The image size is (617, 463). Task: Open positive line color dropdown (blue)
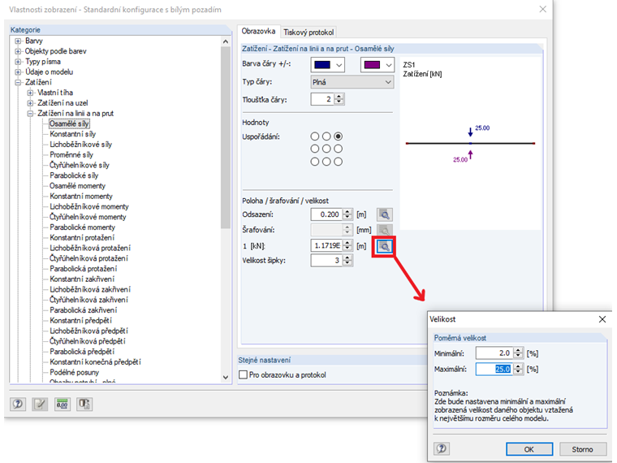(x=327, y=65)
